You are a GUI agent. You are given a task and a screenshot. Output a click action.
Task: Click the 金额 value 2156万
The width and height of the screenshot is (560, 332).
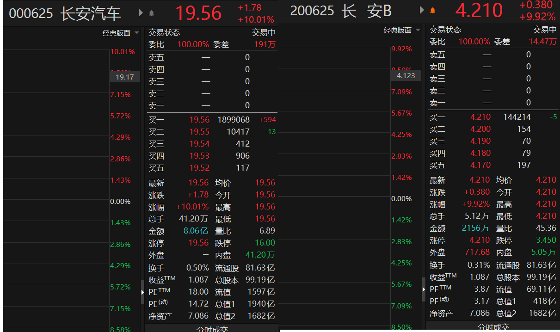476,228
